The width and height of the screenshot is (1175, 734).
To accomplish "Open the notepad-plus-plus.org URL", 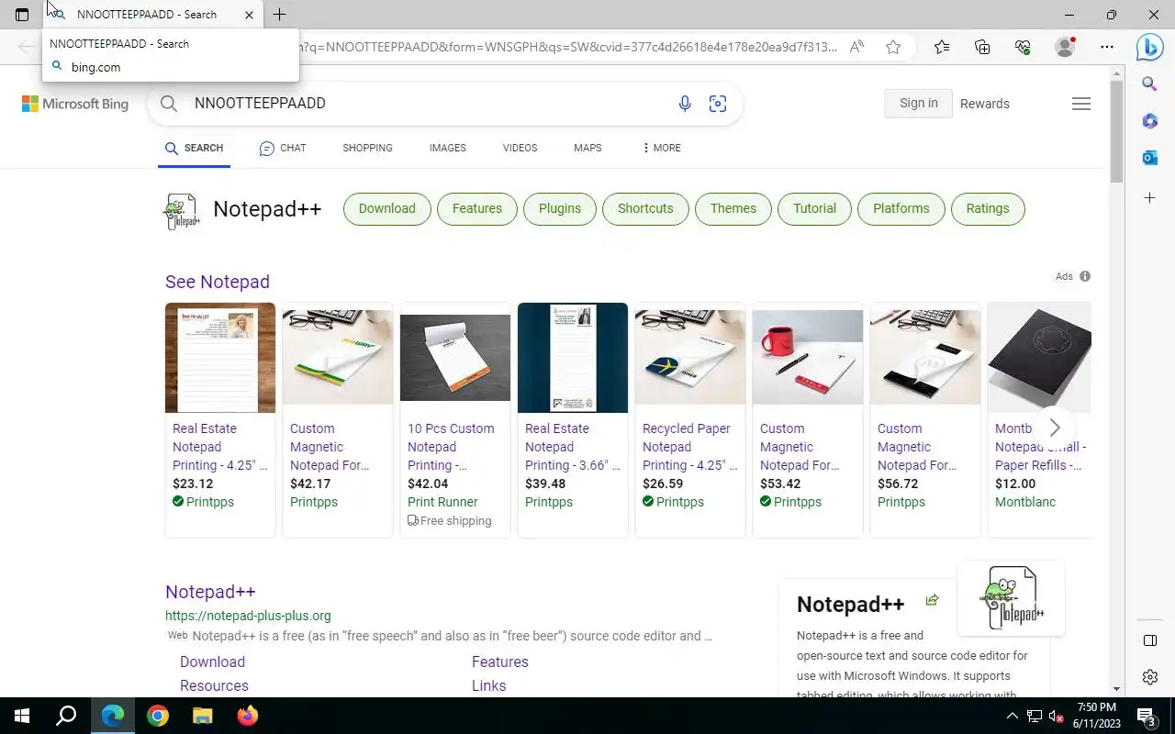I will 248,616.
